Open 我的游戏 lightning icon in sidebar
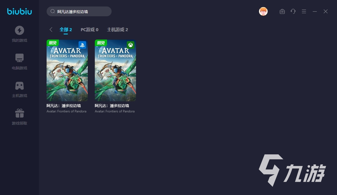 (x=20, y=30)
